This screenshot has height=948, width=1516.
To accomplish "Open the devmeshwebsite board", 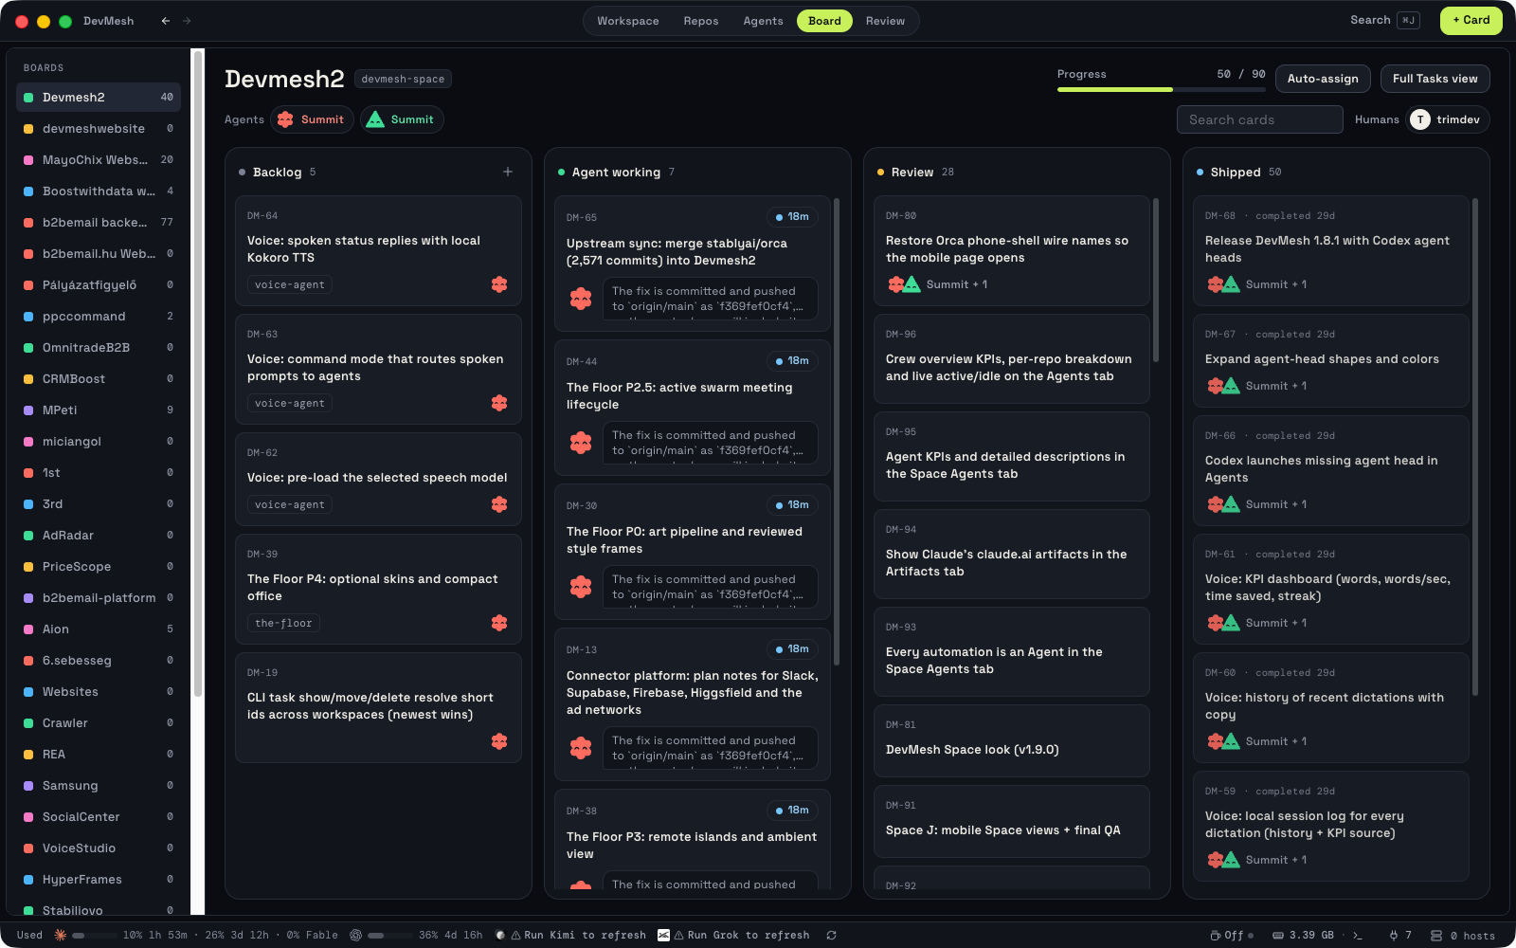I will tap(99, 128).
